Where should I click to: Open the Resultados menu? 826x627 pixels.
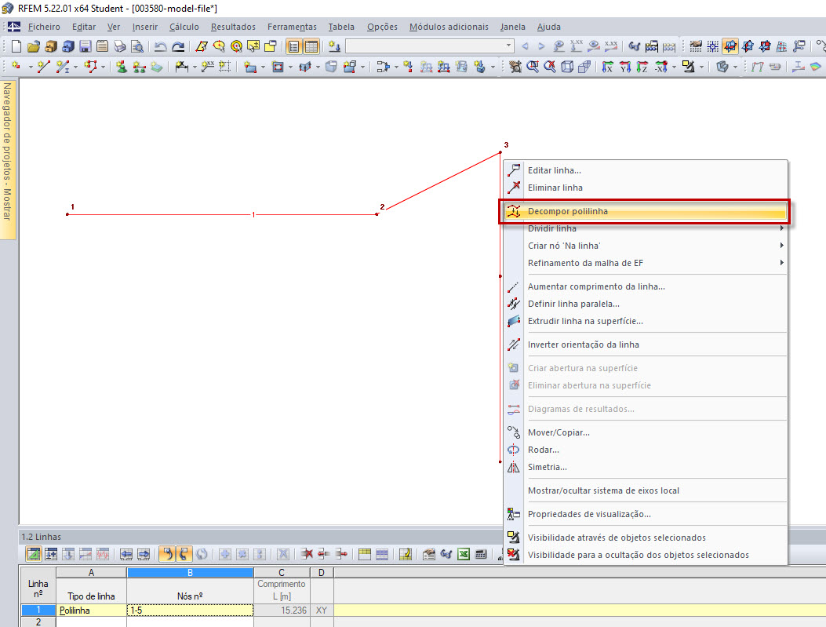pos(233,27)
